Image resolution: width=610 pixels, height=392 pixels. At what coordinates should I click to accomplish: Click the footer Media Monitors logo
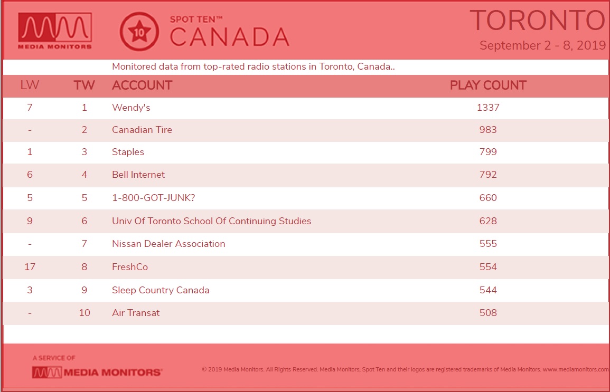coord(97,372)
